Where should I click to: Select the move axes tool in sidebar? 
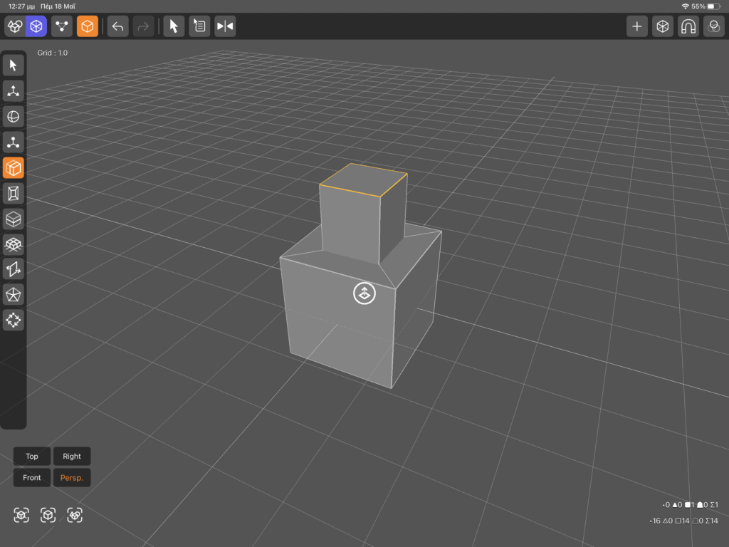[x=14, y=91]
